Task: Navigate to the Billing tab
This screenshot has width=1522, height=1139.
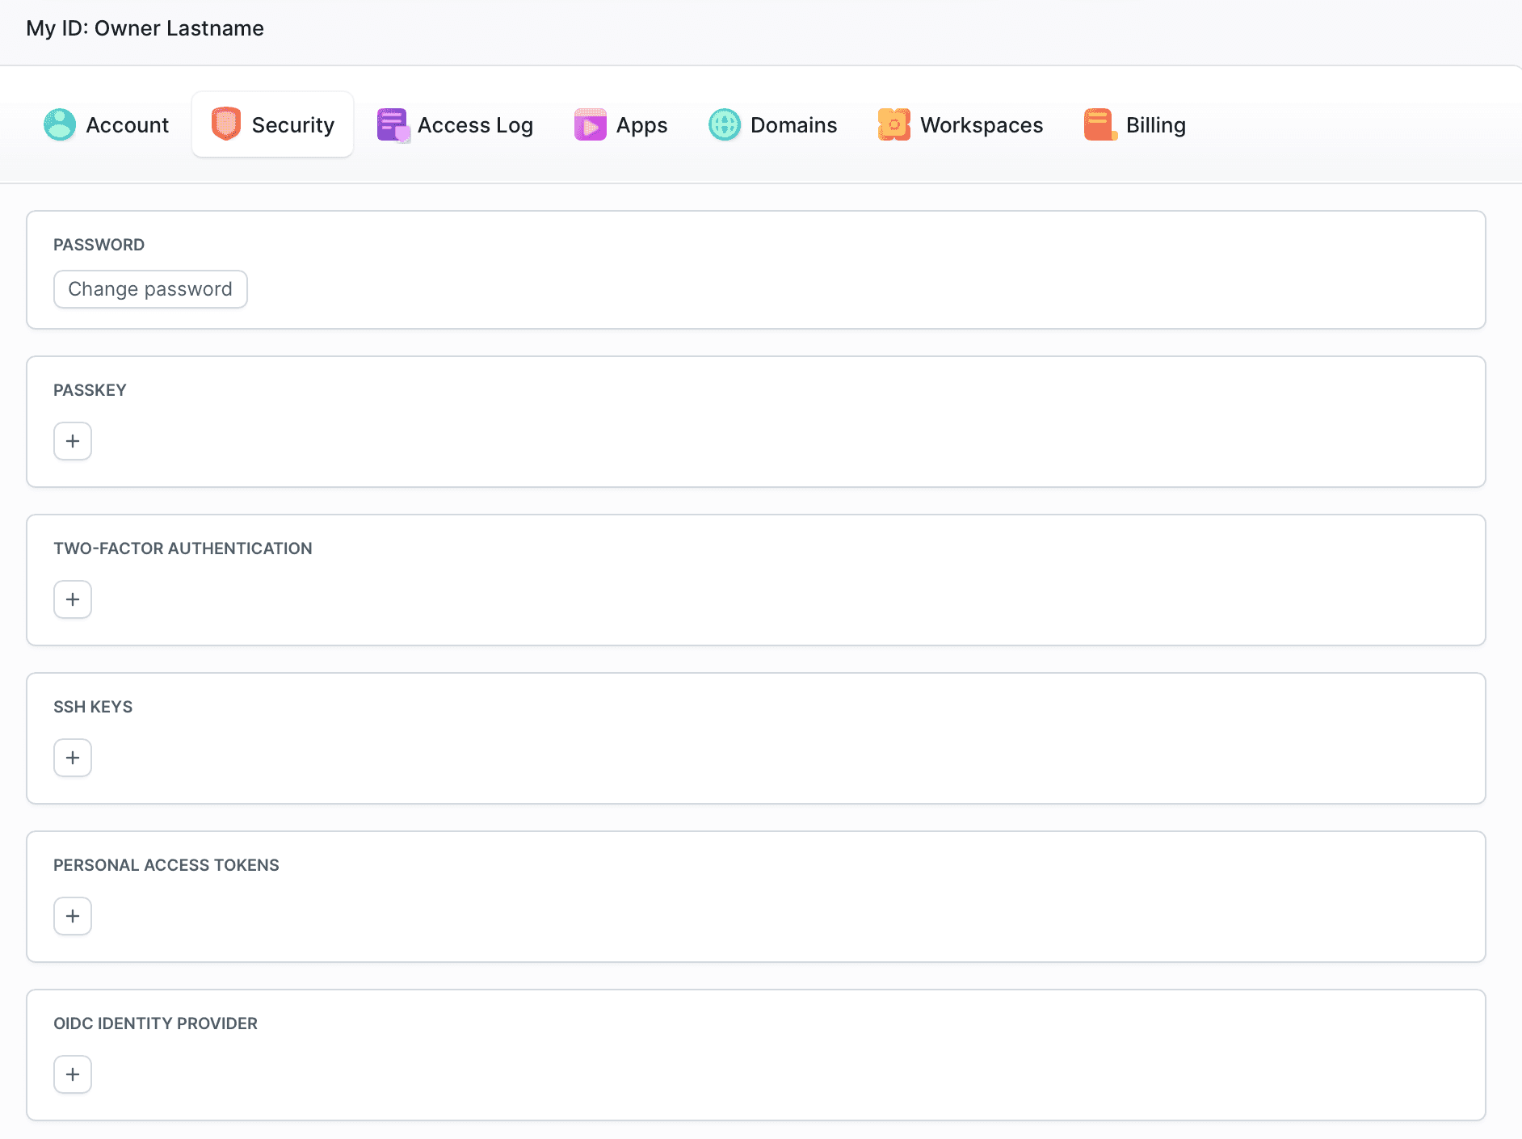Action: pyautogui.click(x=1155, y=125)
